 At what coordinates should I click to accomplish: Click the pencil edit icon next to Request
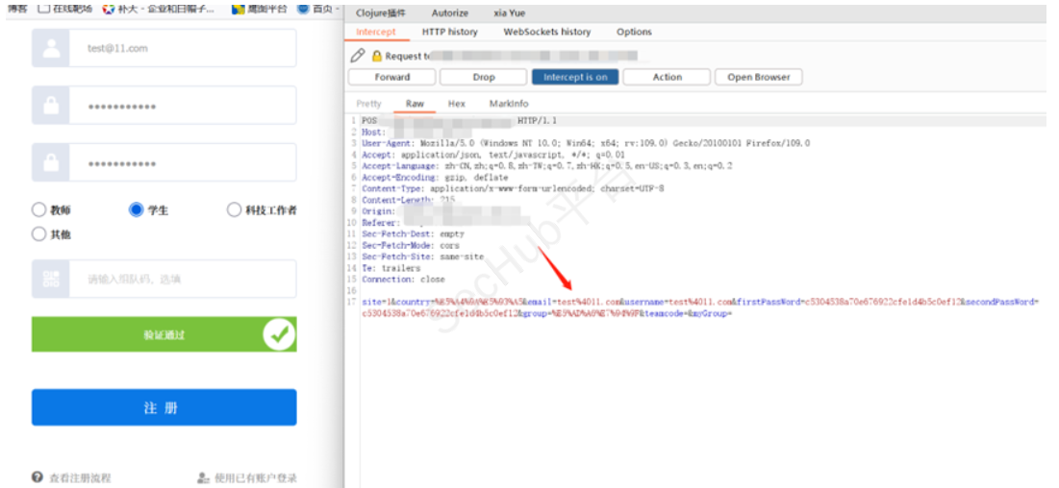tap(358, 57)
